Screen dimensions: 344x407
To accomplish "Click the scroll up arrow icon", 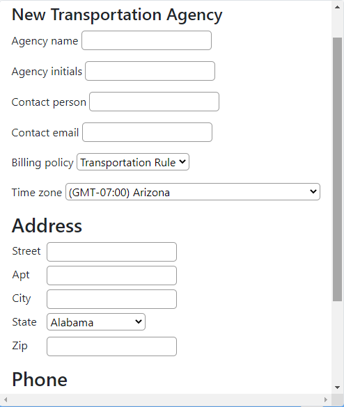I will pos(338,7).
